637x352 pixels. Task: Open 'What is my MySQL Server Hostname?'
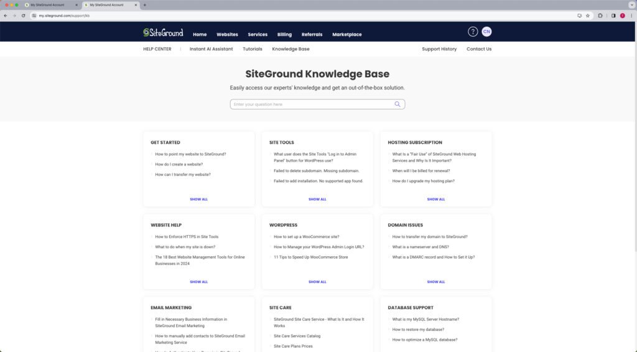pos(425,320)
